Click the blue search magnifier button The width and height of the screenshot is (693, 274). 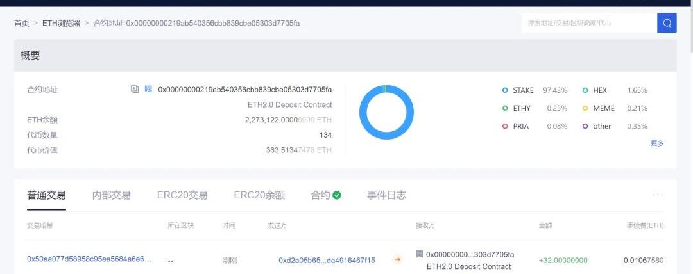click(667, 23)
